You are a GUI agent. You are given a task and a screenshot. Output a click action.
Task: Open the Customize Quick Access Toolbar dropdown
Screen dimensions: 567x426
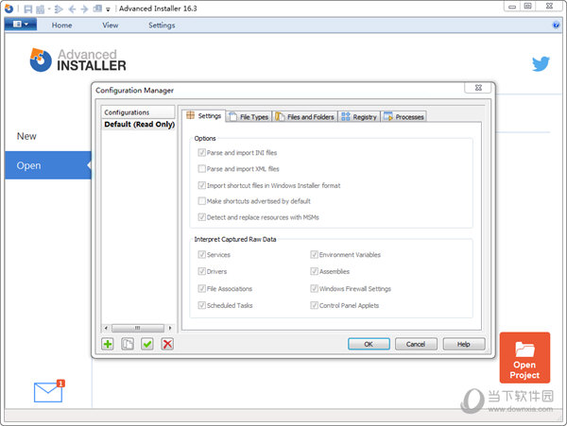coord(108,9)
